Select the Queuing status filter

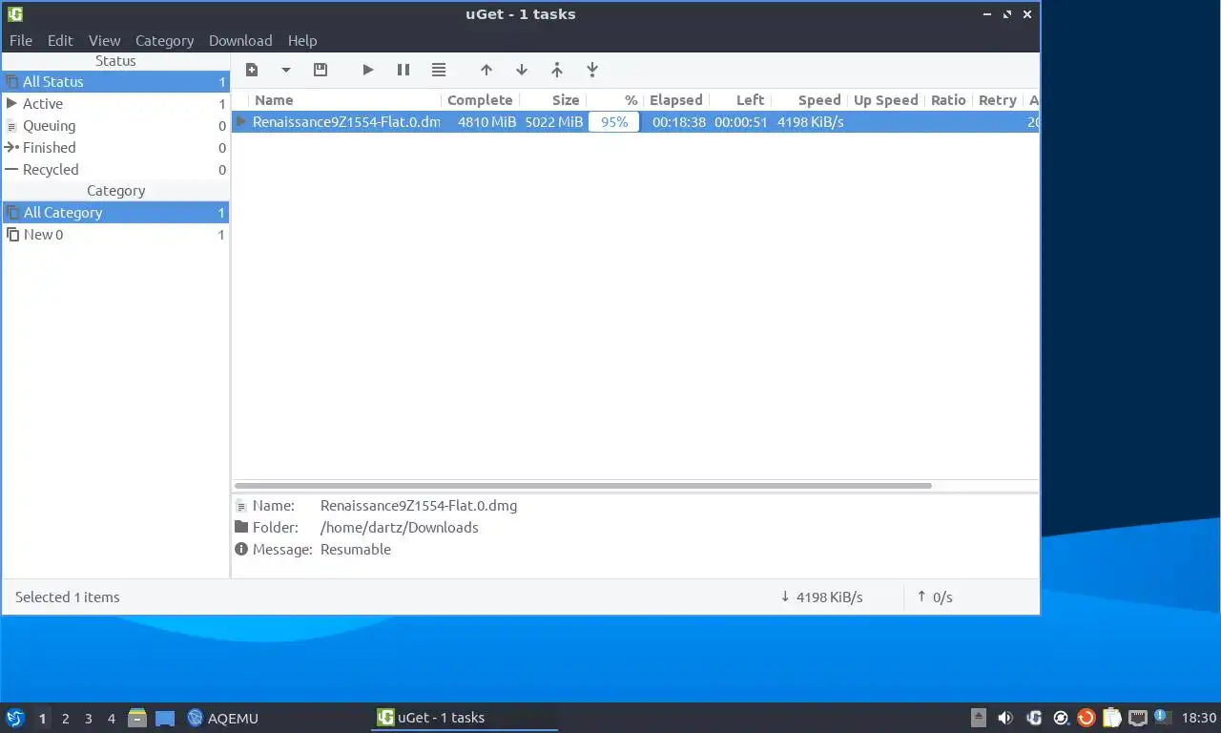(x=115, y=126)
